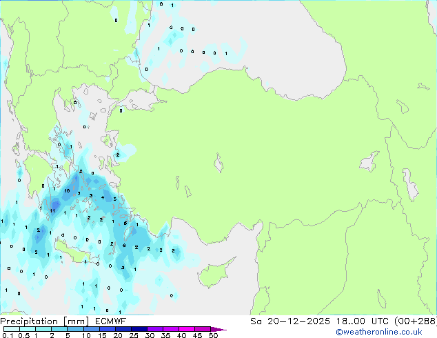
Task: Click the map precipitation value '11'
Action: (52, 211)
